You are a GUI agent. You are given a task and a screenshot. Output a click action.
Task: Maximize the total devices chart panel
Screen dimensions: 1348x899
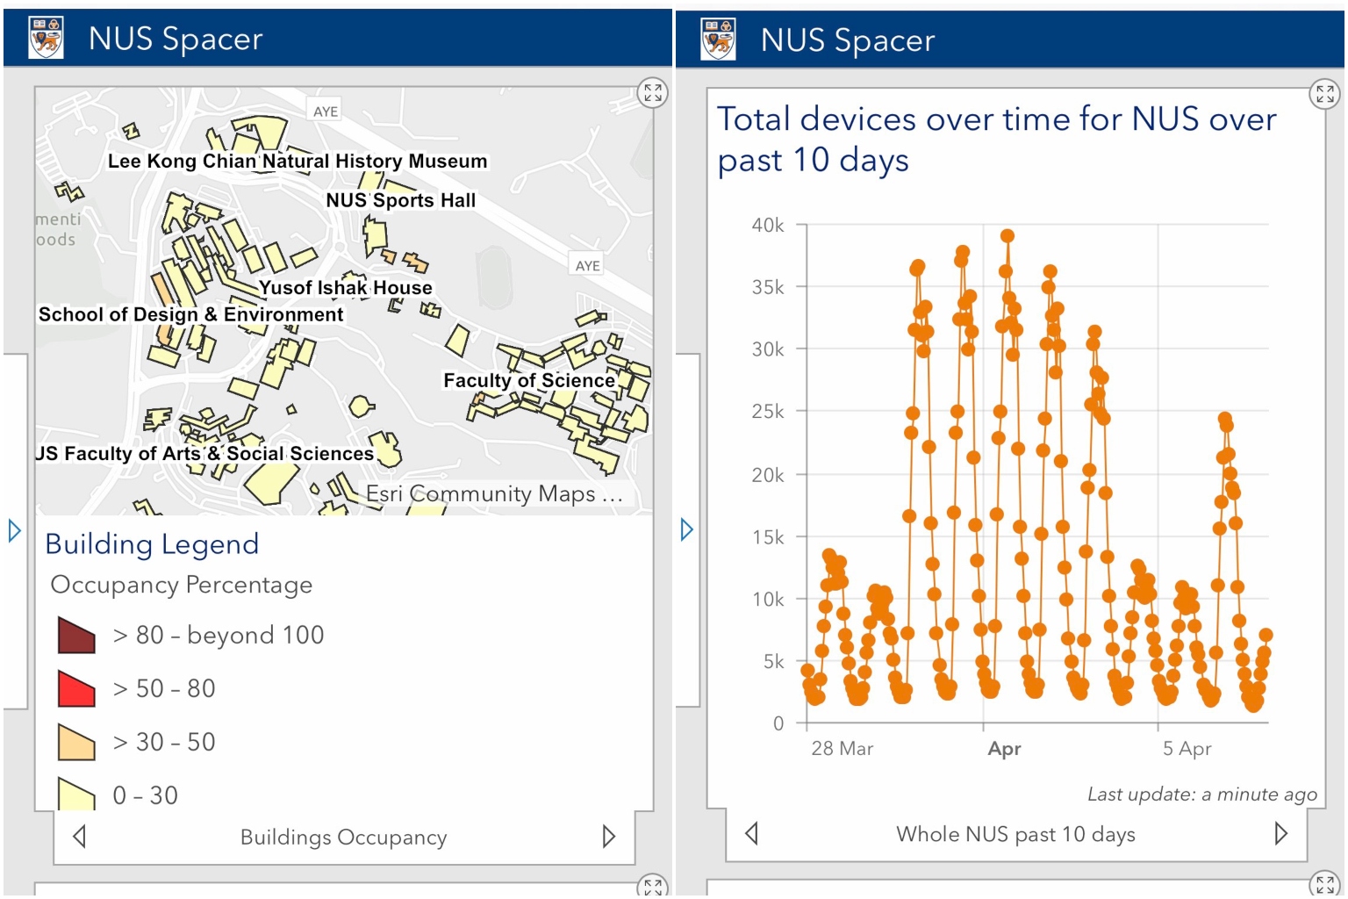click(1324, 93)
